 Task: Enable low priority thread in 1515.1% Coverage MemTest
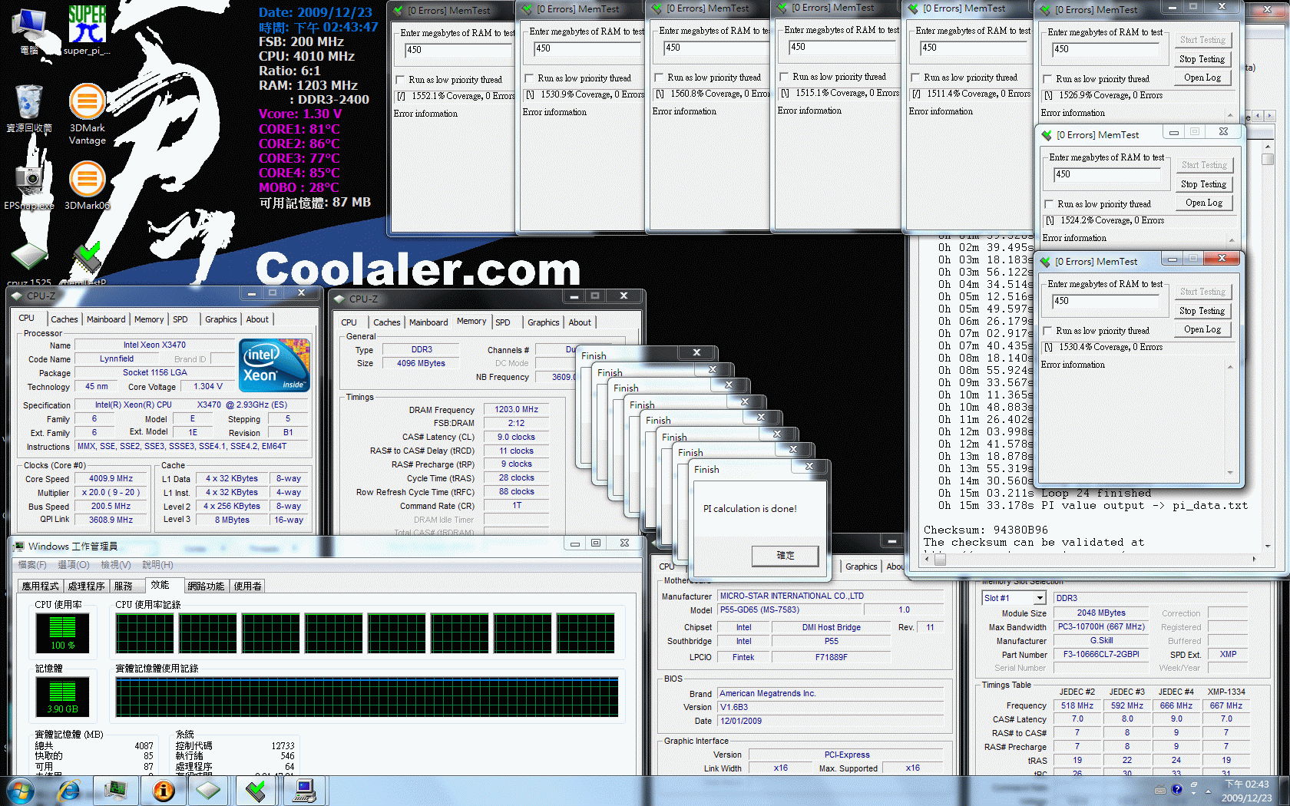(784, 77)
